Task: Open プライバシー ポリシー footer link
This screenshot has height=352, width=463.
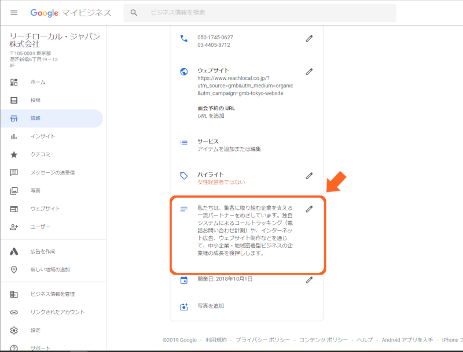Action: click(263, 340)
